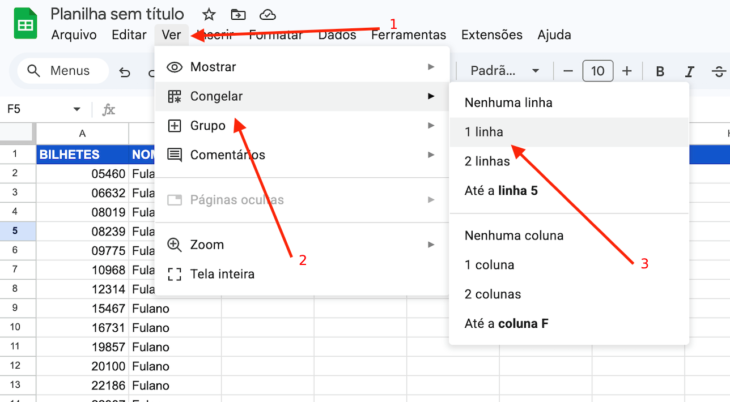This screenshot has width=730, height=402.
Task: Click the Google Sheets home icon
Action: pos(26,24)
